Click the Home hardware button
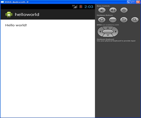Image resolution: width=141 pixels, height=118 pixels. 102,20
